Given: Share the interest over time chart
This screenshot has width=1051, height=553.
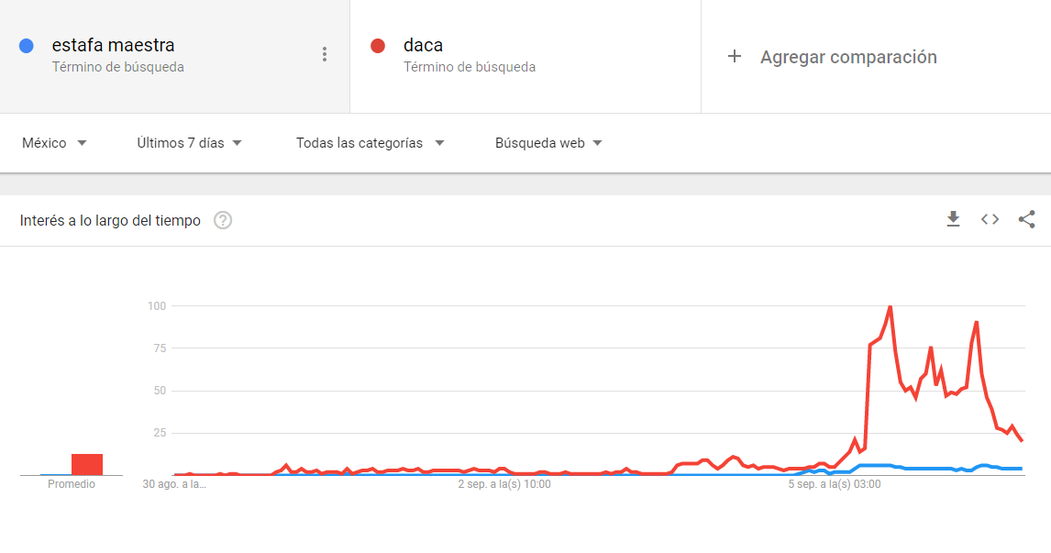Looking at the screenshot, I should tap(1027, 219).
